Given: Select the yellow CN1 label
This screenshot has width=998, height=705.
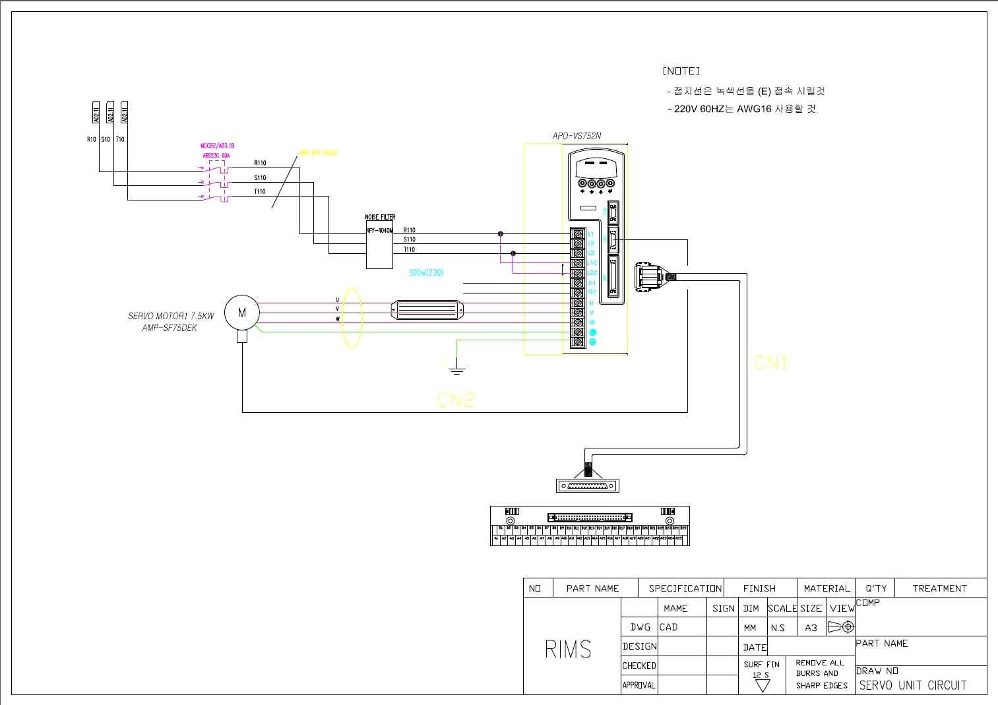Looking at the screenshot, I should (x=770, y=362).
